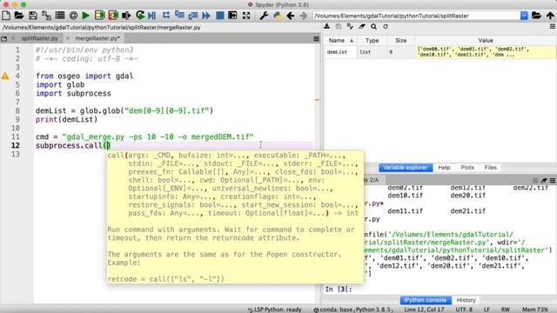Click the working directory path field
The width and height of the screenshot is (557, 313).
[x=416, y=16]
